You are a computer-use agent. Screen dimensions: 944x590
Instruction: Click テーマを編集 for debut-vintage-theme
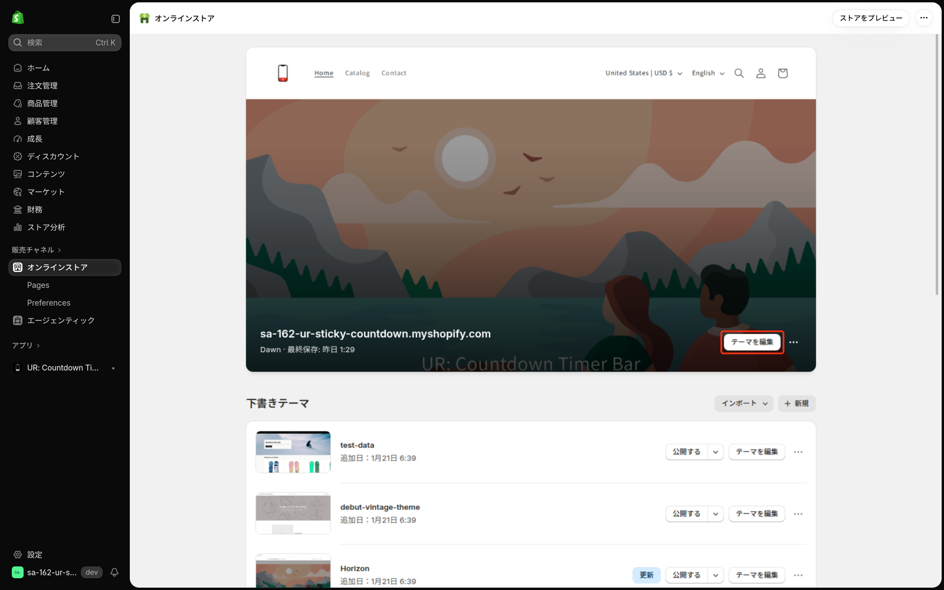757,514
